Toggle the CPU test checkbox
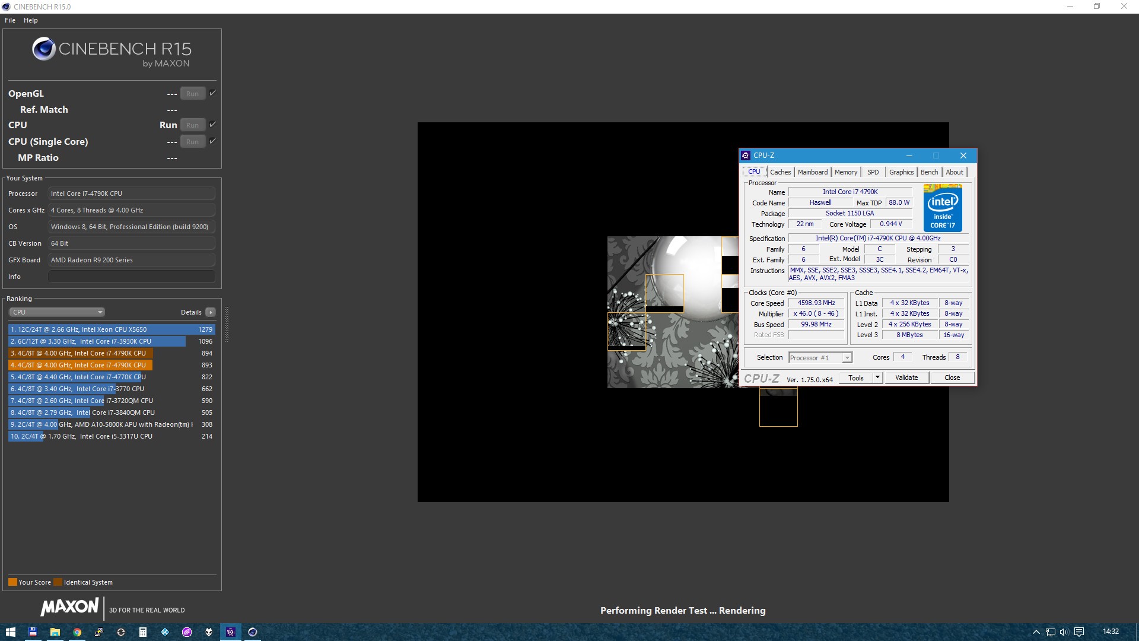Image resolution: width=1139 pixels, height=641 pixels. coord(212,125)
